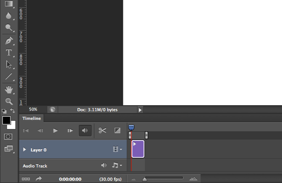Select the Pen tool
The image size is (282, 183).
[9, 41]
